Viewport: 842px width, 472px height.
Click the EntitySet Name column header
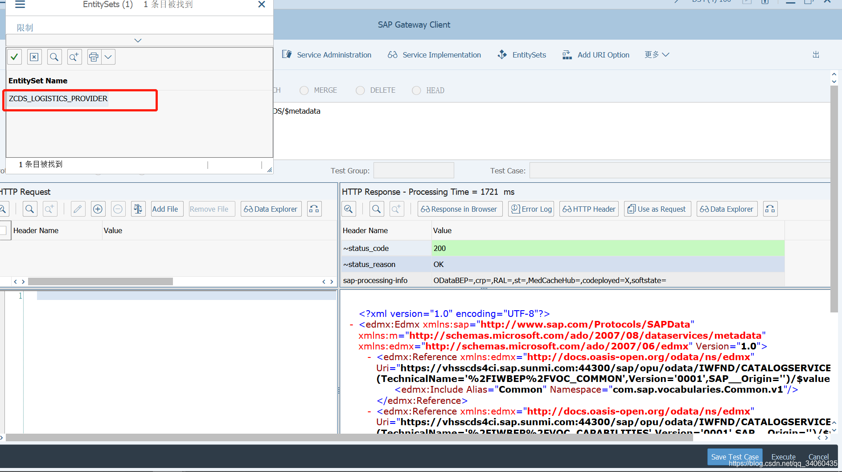point(38,81)
